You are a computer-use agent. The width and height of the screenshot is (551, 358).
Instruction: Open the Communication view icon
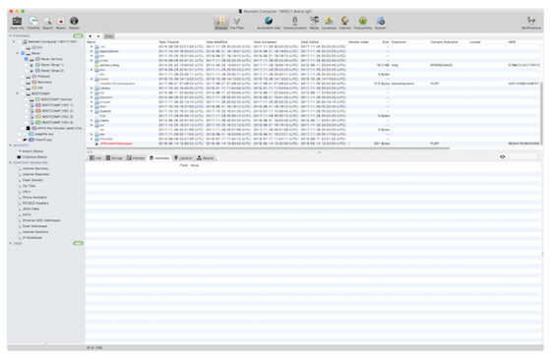tap(295, 23)
